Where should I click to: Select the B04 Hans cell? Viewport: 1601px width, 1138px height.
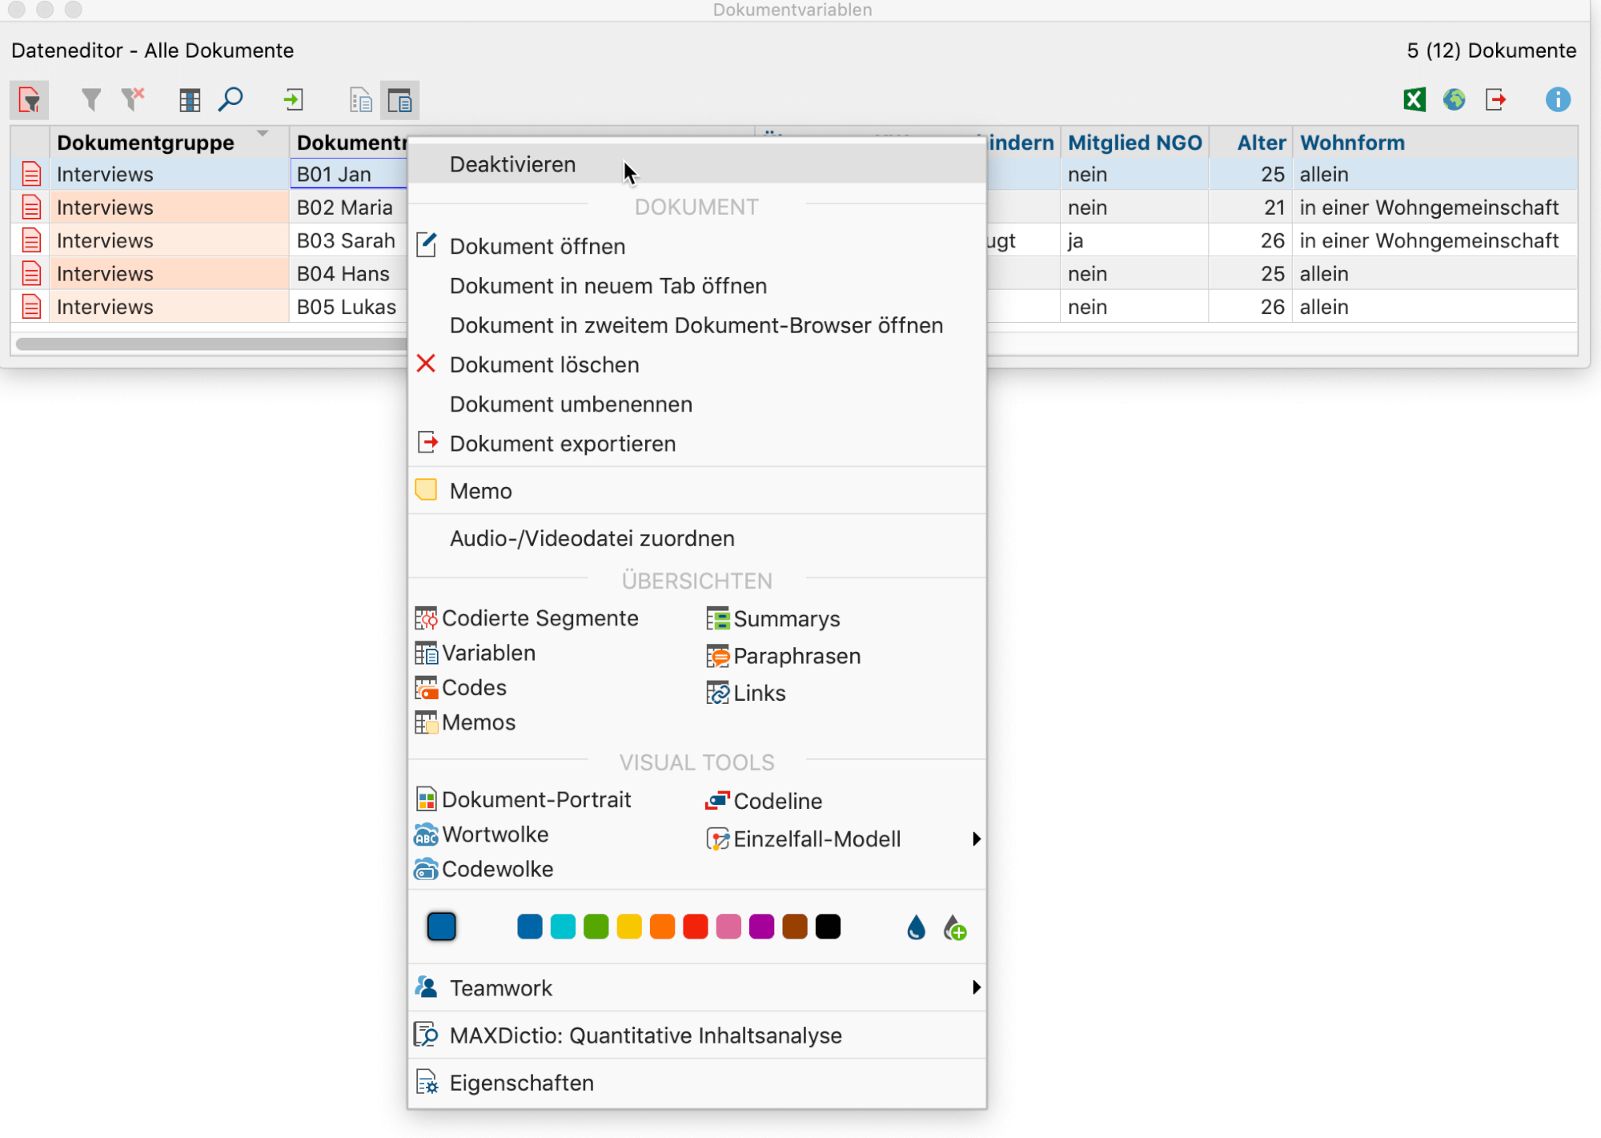coord(348,273)
